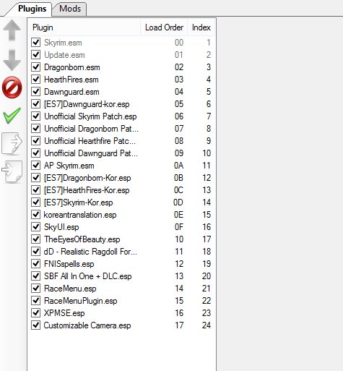This screenshot has height=371, width=343.
Task: Select the [ES7]HearthFires-Kor.esp row
Action: 121,190
